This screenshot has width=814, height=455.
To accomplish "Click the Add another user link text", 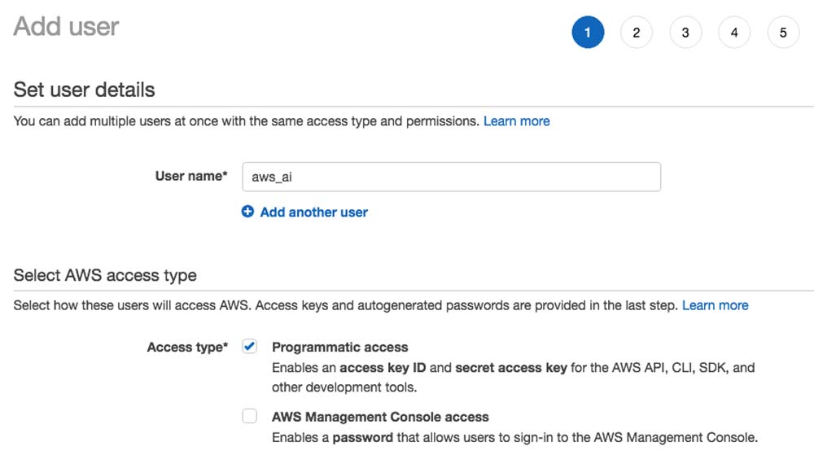I will [x=313, y=212].
